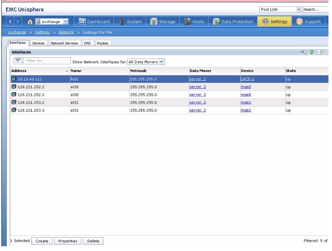
Task: Select the address 128.221.252.3
Action: [x=31, y=95]
